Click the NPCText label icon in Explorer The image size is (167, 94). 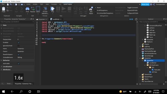point(150,72)
